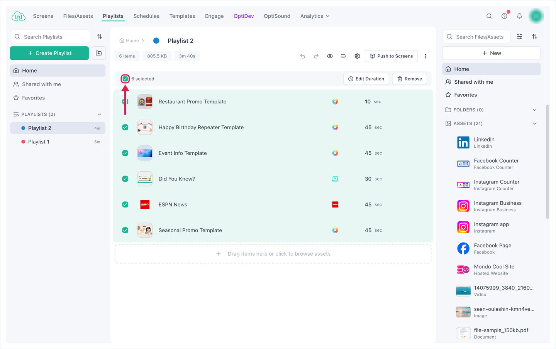The height and width of the screenshot is (349, 556).
Task: Go to the Templates tab
Action: click(182, 16)
